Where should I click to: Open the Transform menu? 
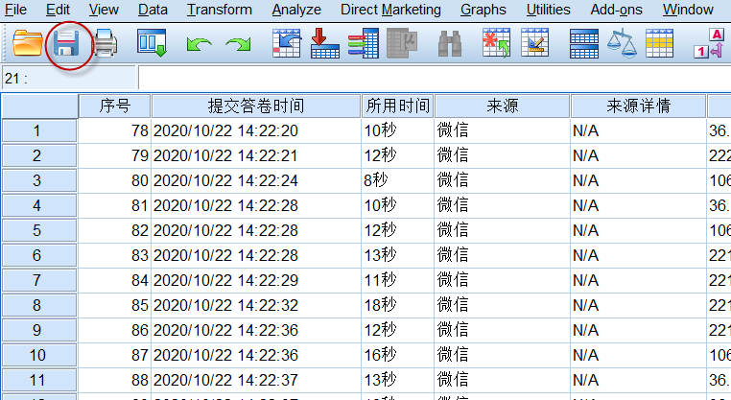point(219,10)
